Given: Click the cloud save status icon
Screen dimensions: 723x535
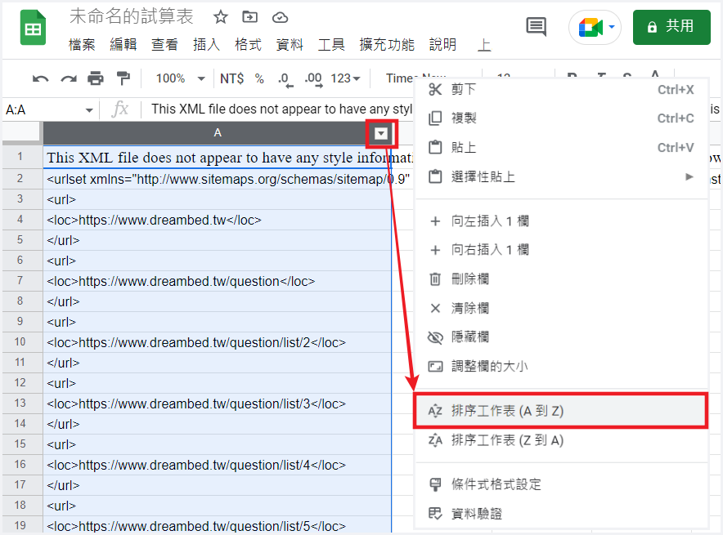Looking at the screenshot, I should click(x=280, y=17).
